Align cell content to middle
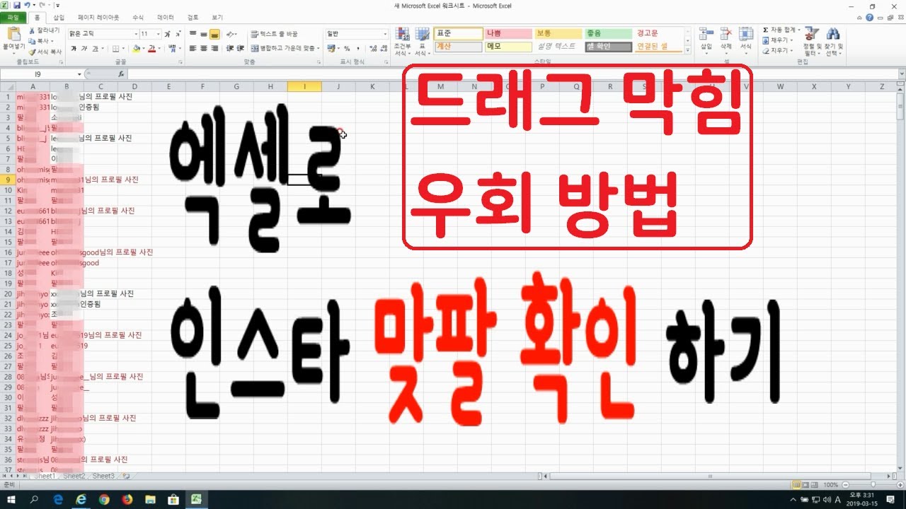Viewport: 906px width, 509px height. [204, 34]
